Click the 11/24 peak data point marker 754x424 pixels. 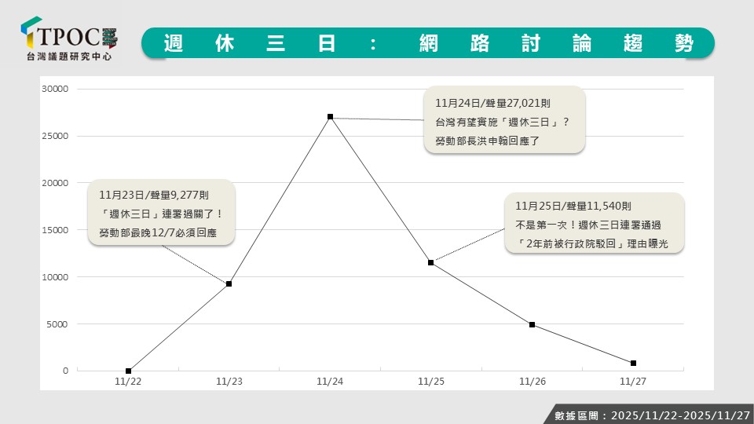click(x=330, y=116)
